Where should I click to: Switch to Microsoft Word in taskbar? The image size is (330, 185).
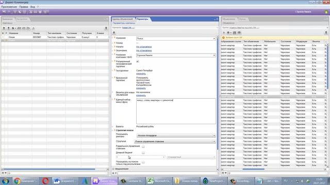coord(65,181)
